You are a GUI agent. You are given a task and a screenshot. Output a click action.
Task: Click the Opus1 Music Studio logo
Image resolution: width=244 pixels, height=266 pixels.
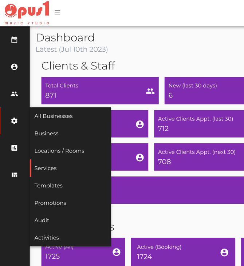pos(27,13)
